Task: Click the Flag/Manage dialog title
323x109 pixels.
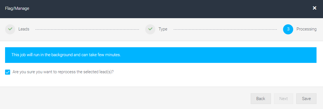Action: point(17,8)
